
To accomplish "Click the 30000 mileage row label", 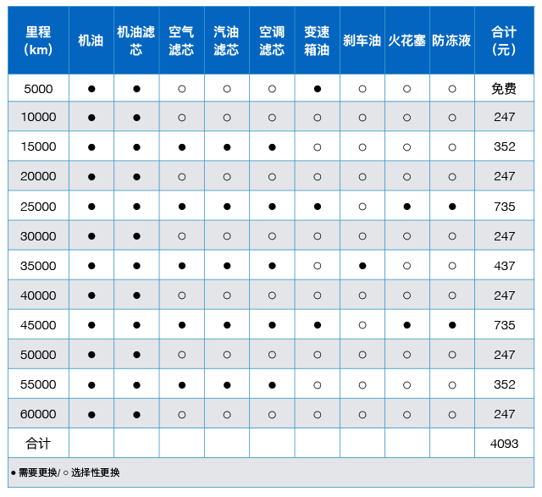I will 38,236.
